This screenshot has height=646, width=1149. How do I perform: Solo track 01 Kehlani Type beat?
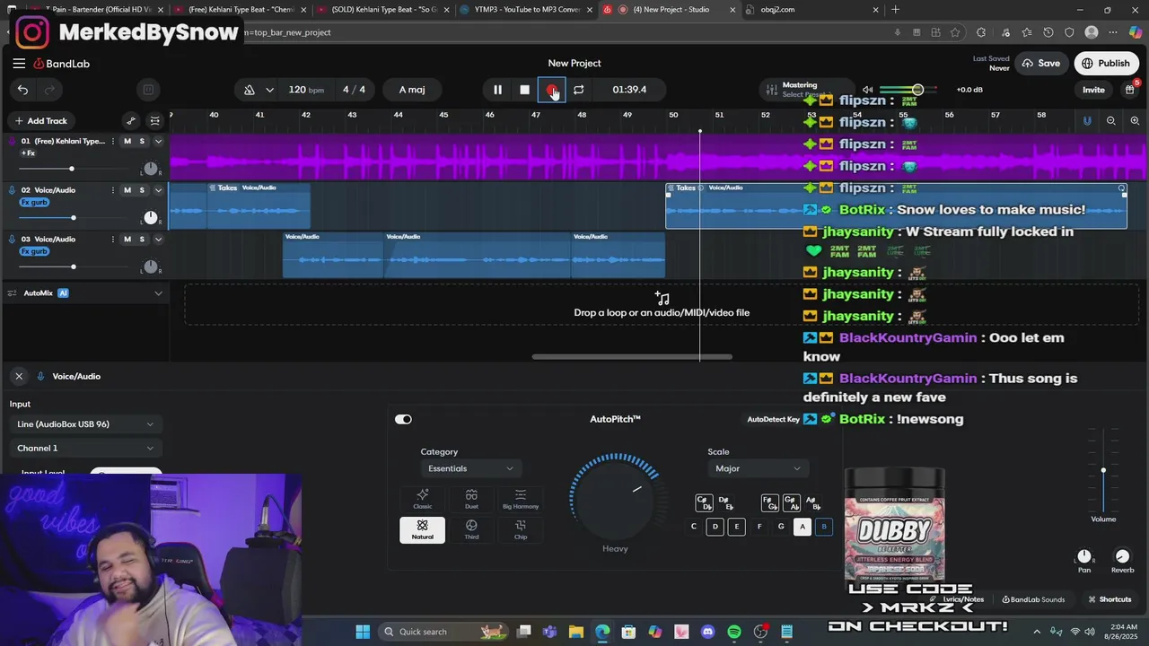(x=142, y=141)
